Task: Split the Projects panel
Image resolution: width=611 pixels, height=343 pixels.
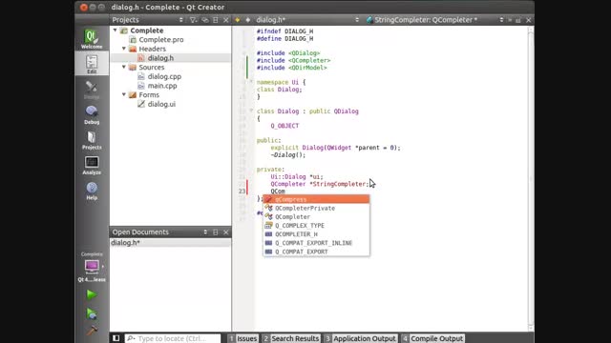Action: (216, 20)
